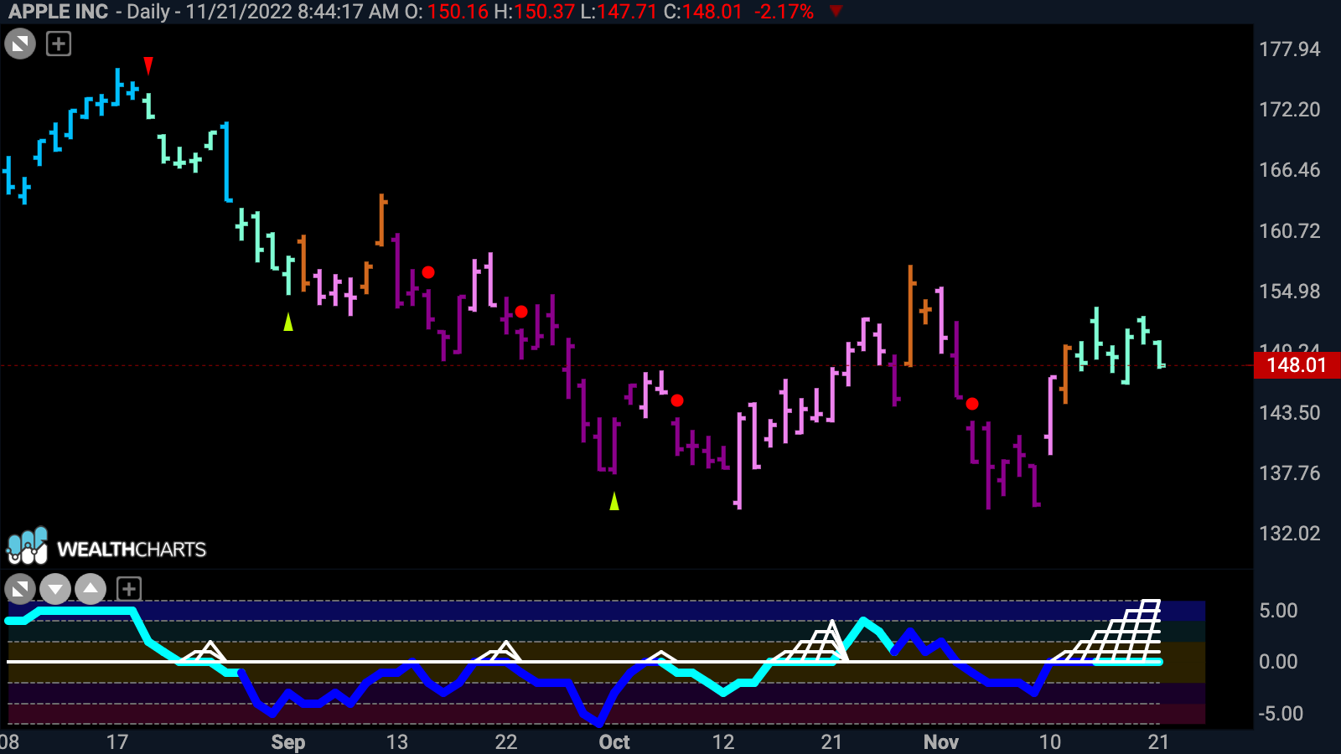Click the 5.00 oscillator axis label
The image size is (1341, 754).
point(1278,611)
